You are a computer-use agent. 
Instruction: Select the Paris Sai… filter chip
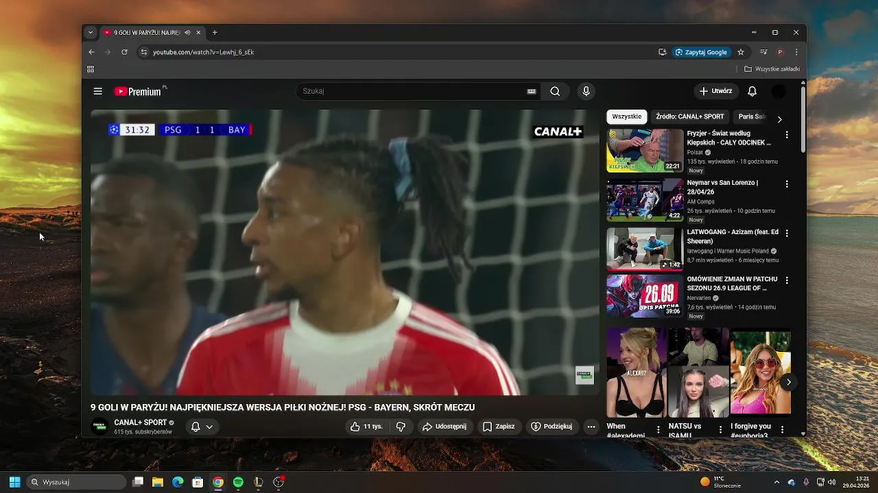tap(752, 117)
